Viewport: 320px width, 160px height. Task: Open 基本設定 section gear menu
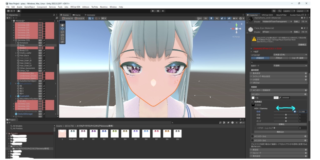(x=306, y=73)
